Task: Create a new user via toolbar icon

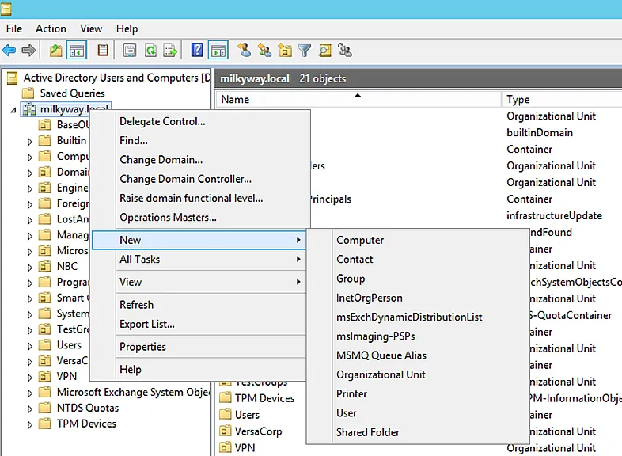Action: tap(245, 51)
